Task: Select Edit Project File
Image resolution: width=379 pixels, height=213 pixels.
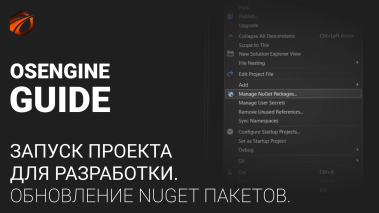Action: point(256,74)
